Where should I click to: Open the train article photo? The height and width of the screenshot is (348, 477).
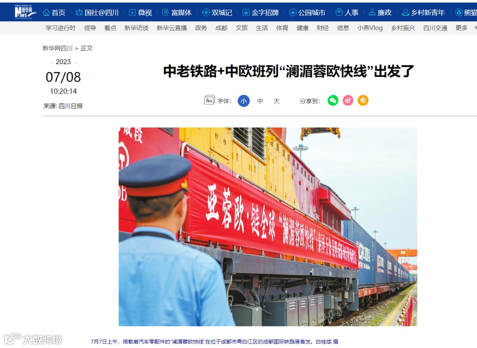(268, 227)
